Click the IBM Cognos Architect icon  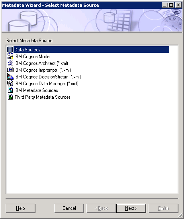(x=10, y=63)
